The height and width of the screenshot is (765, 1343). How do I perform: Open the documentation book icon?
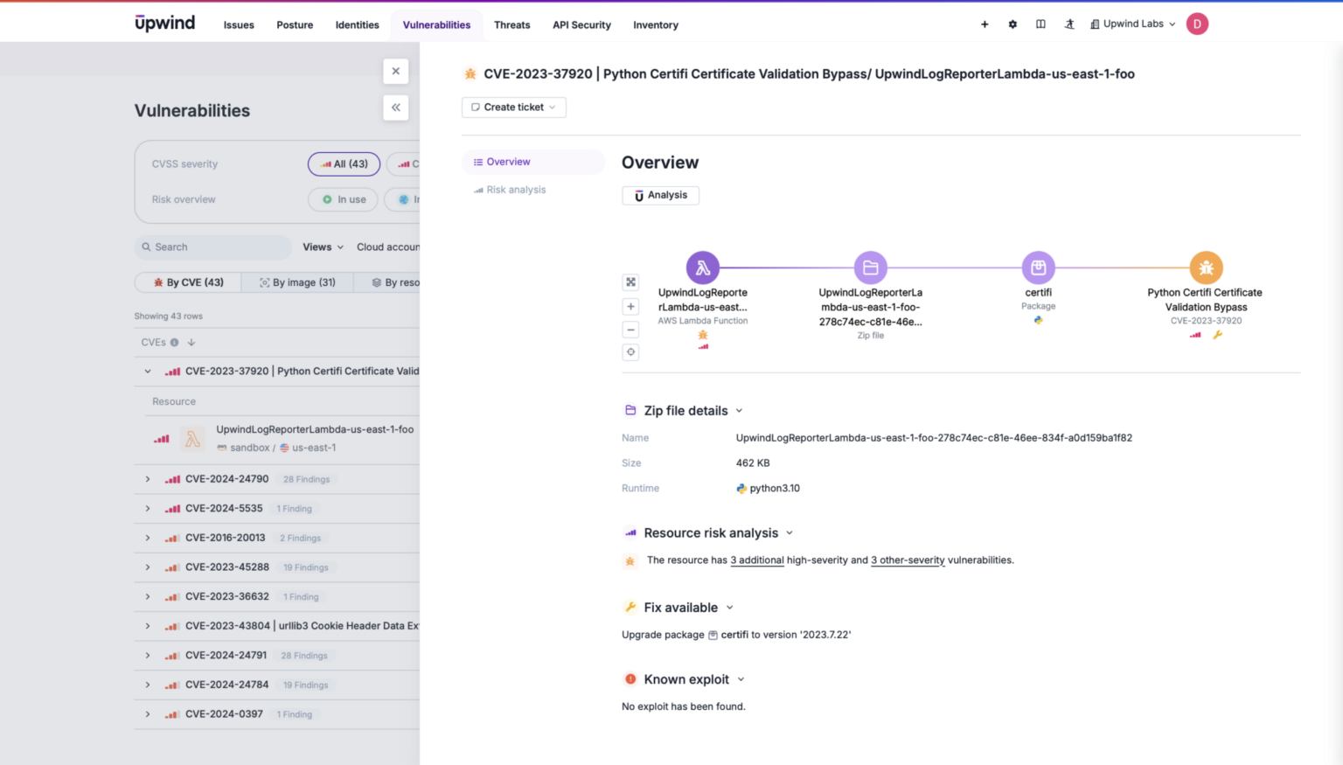[1040, 24]
